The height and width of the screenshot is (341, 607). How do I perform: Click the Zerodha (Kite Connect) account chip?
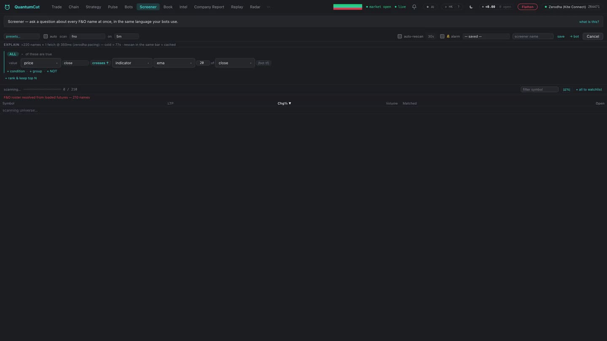pyautogui.click(x=572, y=7)
